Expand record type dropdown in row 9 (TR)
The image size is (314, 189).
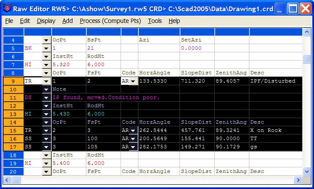click(x=46, y=81)
